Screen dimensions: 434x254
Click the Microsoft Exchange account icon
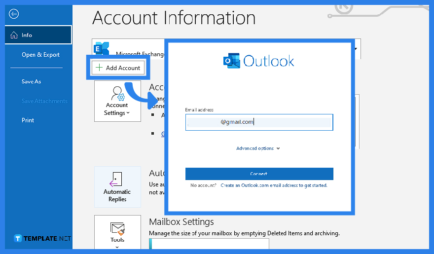click(x=102, y=48)
